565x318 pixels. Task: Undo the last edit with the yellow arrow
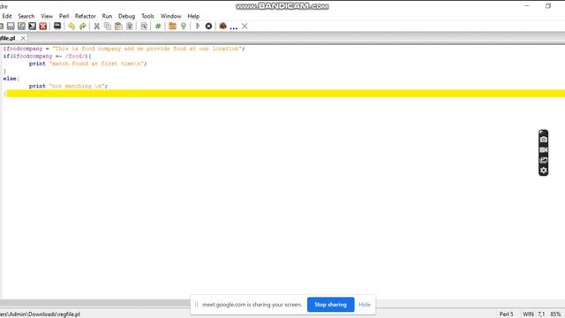[72, 26]
